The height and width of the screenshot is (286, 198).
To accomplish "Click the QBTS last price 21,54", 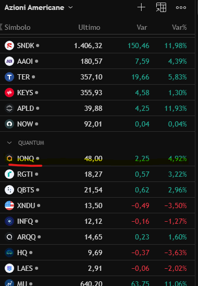I will [93, 190].
